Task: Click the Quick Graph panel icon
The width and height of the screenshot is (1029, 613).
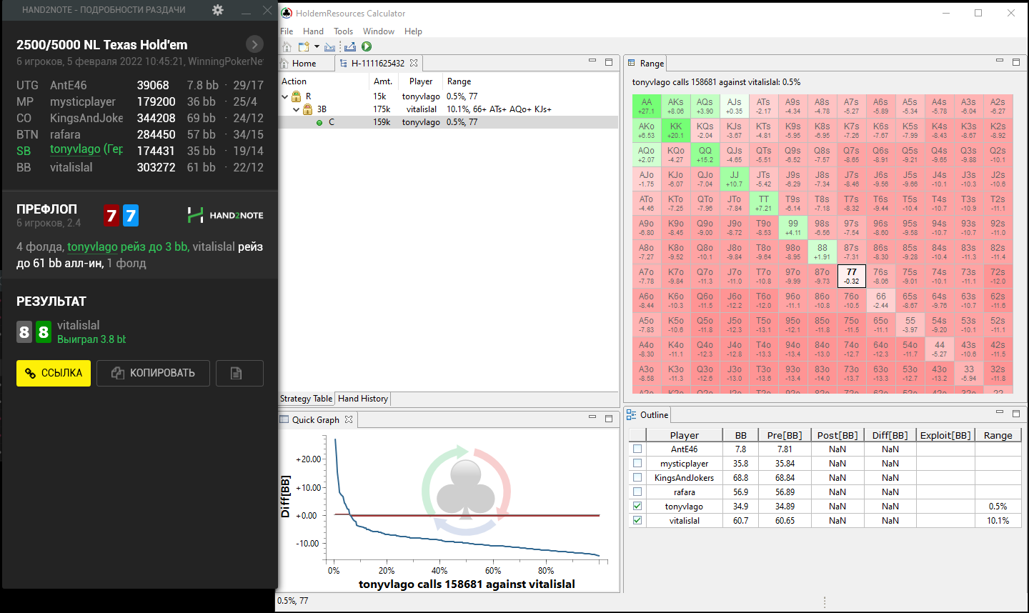Action: coord(284,419)
